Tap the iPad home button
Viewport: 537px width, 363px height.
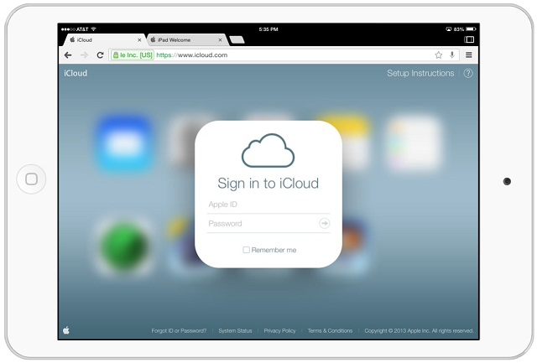coord(32,179)
